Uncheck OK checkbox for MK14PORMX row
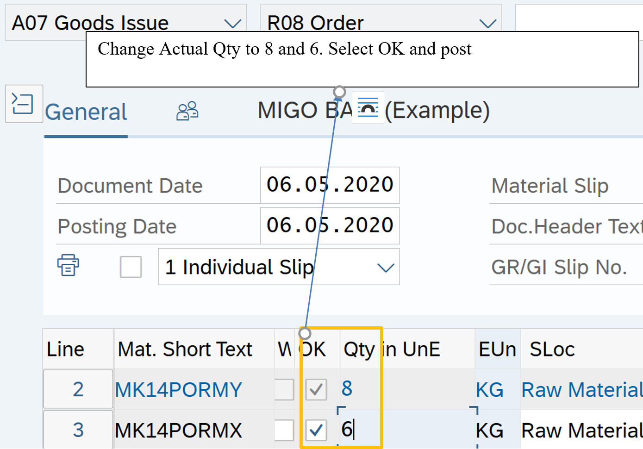This screenshot has height=449, width=643. click(x=316, y=430)
